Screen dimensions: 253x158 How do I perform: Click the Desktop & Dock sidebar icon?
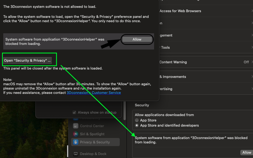(x=76, y=154)
